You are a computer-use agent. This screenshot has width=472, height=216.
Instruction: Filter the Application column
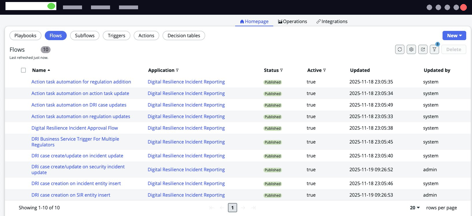coord(177,70)
